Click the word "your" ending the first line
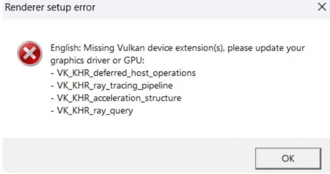This screenshot has width=330, height=174. click(295, 49)
